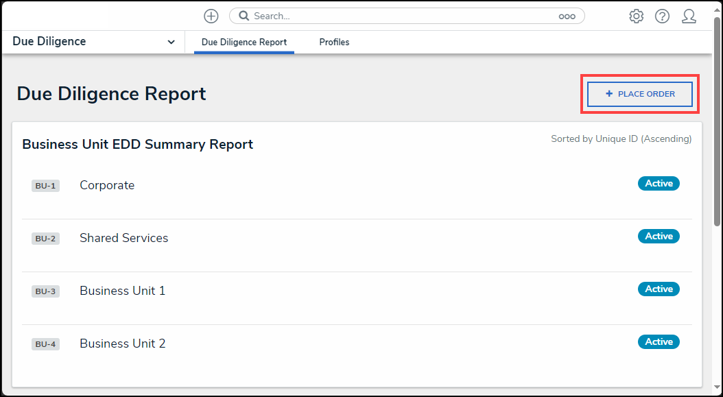The width and height of the screenshot is (723, 397).
Task: Click the Active status badge for Corporate
Action: pyautogui.click(x=659, y=184)
